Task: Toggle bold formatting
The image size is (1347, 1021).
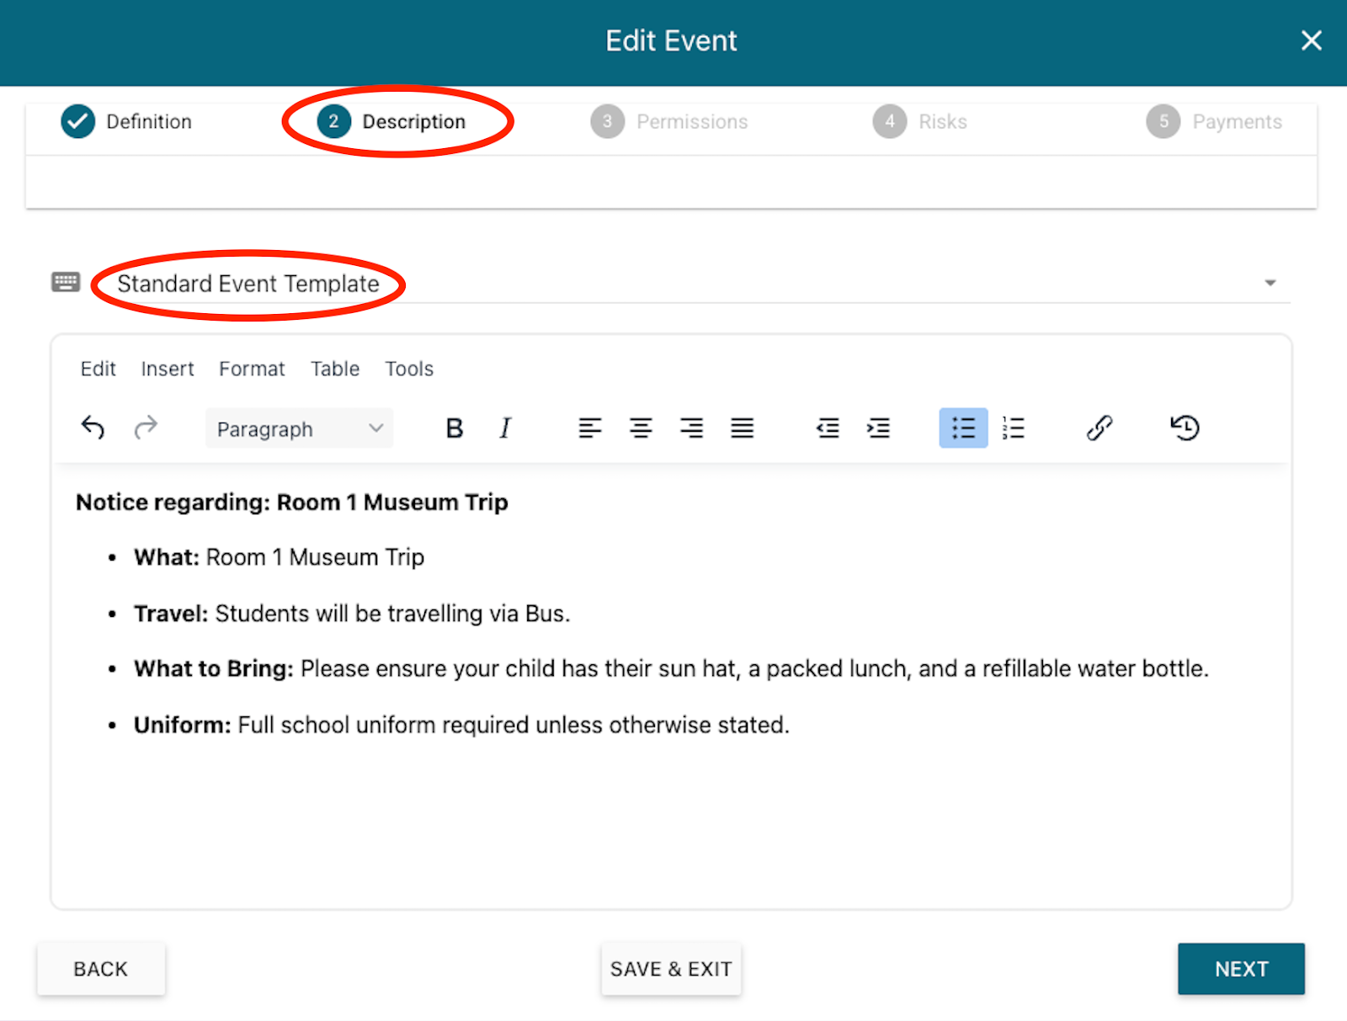Action: (455, 428)
